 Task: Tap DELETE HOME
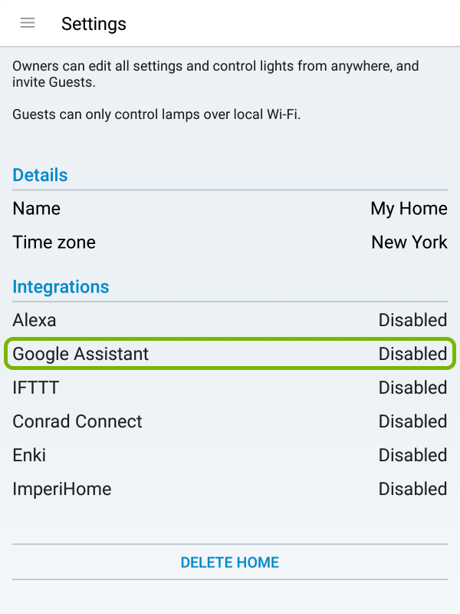click(229, 563)
